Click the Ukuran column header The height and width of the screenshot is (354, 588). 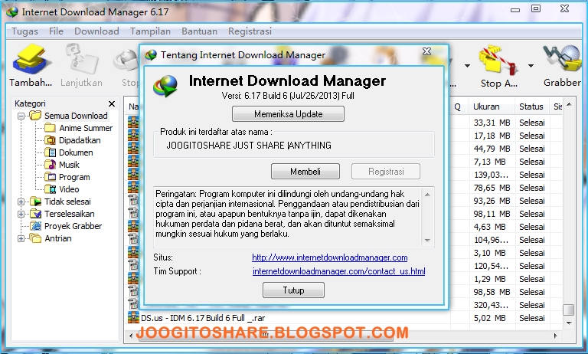point(492,107)
